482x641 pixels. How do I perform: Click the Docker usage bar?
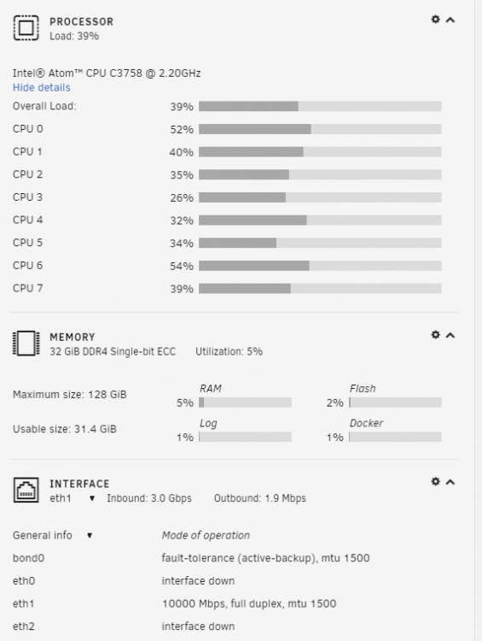(x=395, y=437)
